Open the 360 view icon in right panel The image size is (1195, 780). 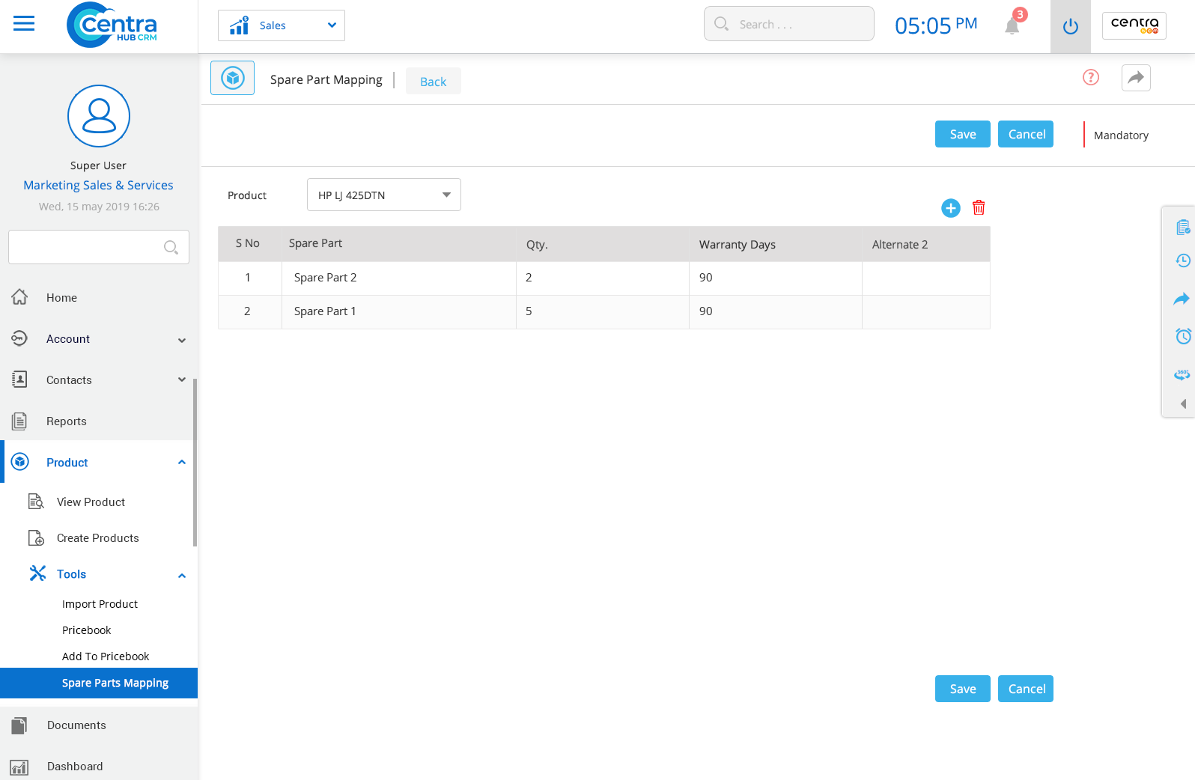1182,374
